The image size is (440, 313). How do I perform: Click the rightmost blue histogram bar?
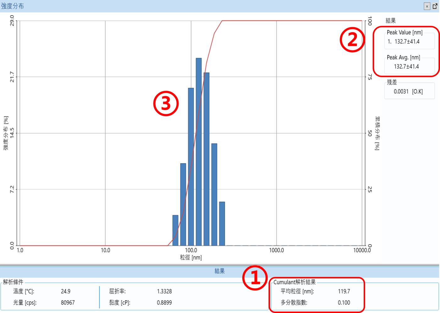222,223
